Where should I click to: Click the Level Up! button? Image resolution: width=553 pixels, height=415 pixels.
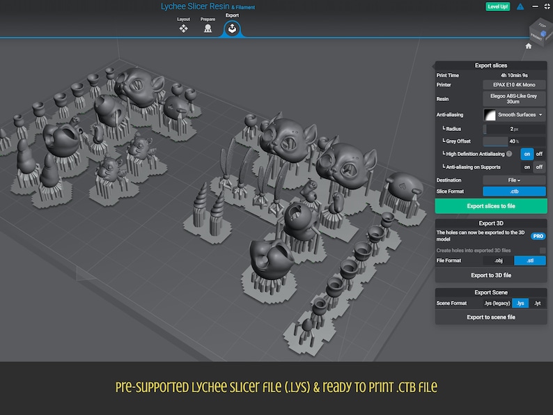497,7
